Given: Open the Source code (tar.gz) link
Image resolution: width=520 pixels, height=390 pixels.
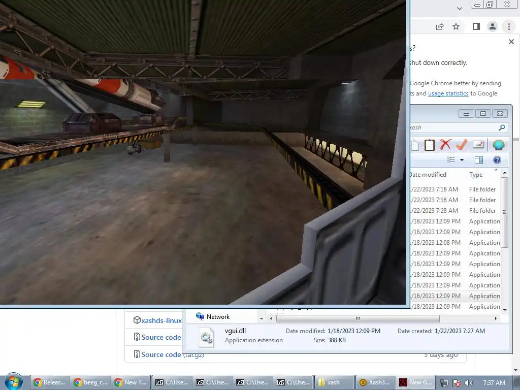Looking at the screenshot, I should (x=173, y=354).
